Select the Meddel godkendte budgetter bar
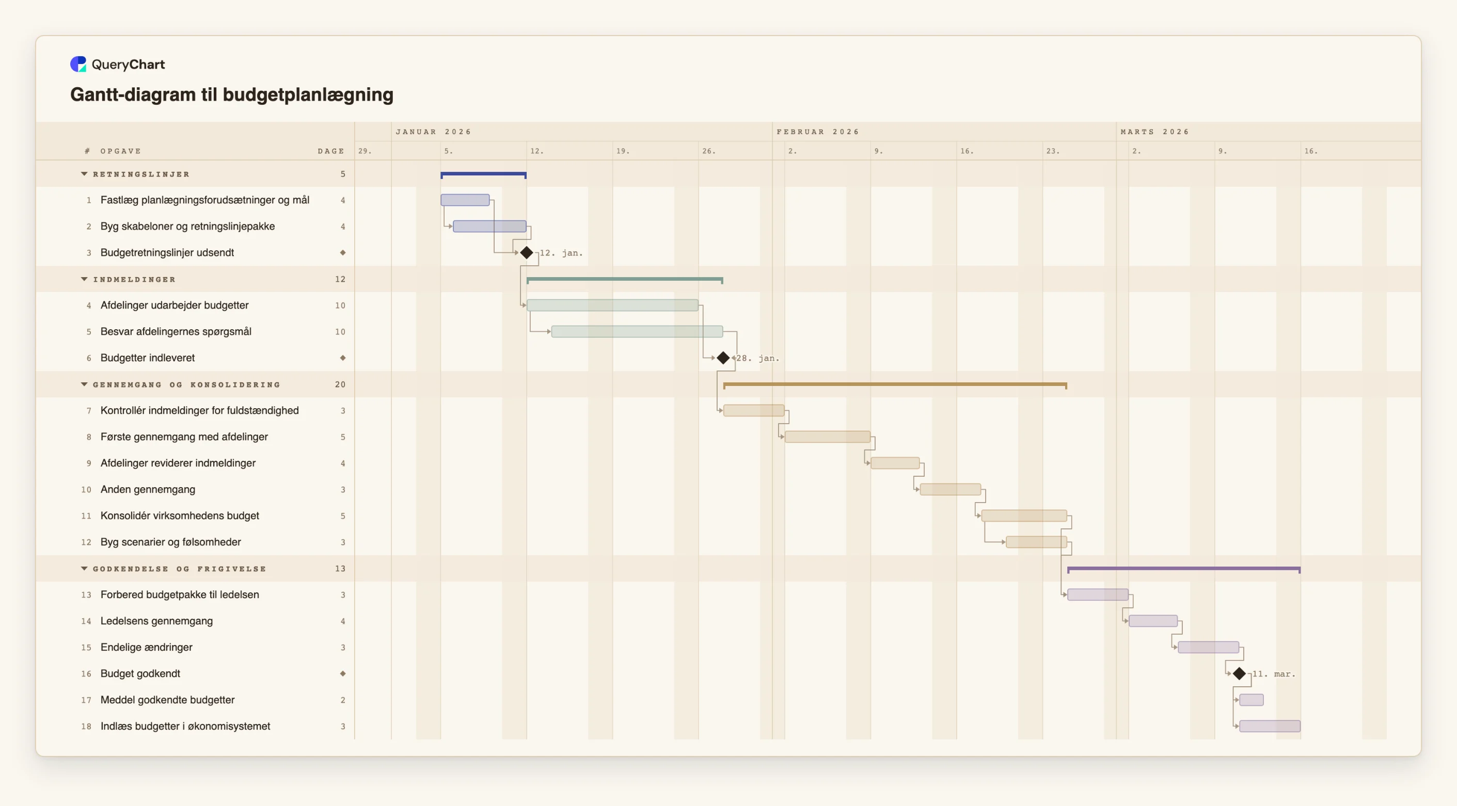The image size is (1457, 806). click(1252, 700)
